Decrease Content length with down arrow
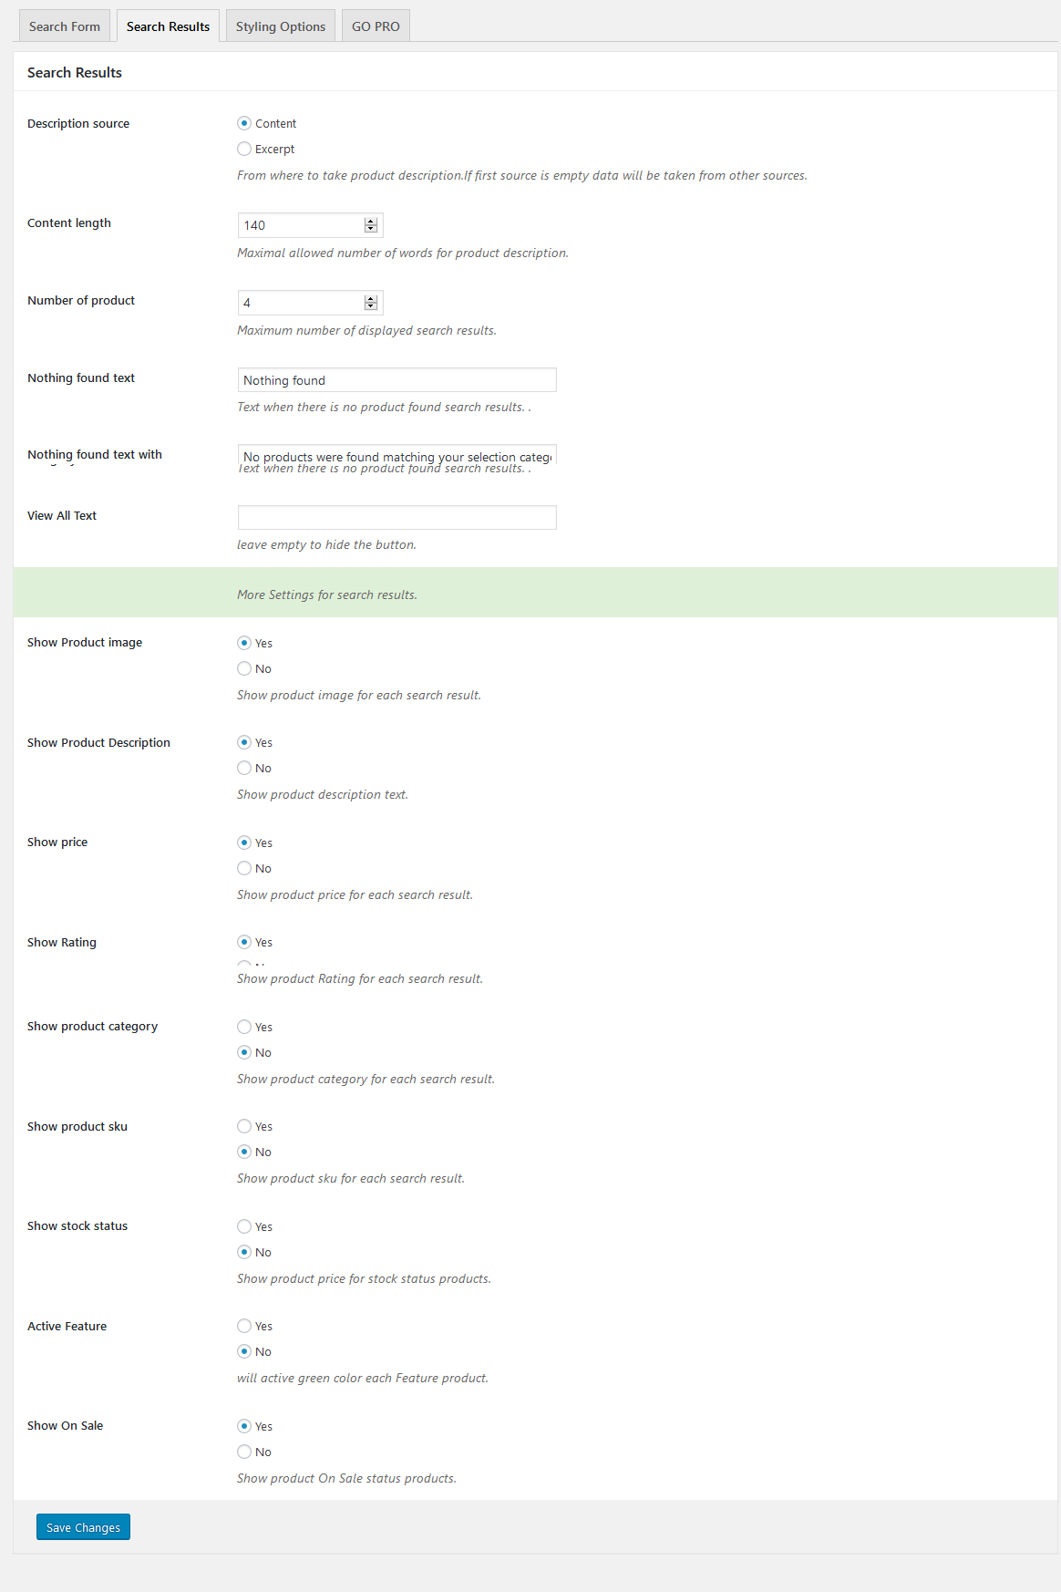Viewport: 1061px width, 1592px height. (370, 229)
